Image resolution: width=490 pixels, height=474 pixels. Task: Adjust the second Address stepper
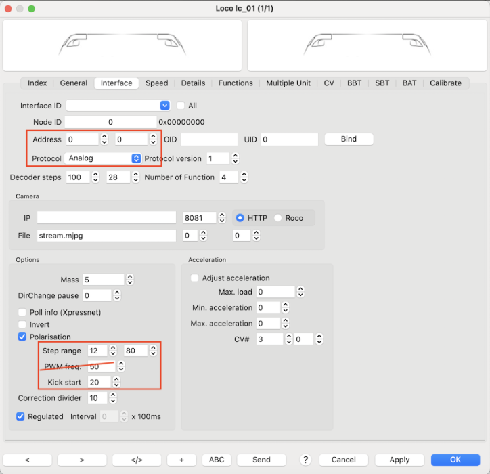(x=153, y=139)
